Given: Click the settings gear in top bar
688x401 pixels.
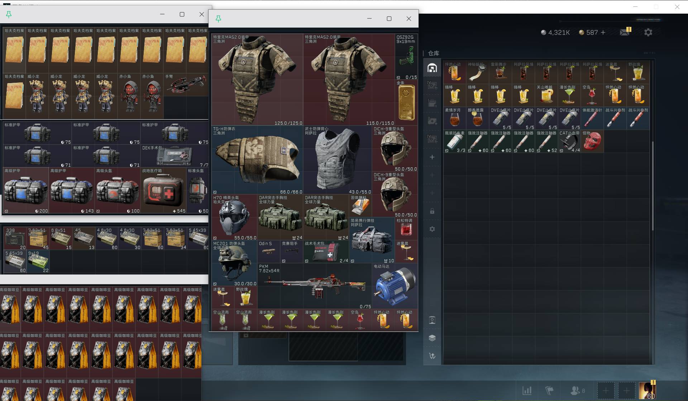Looking at the screenshot, I should [x=648, y=32].
